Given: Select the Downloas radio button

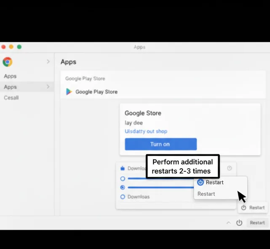Looking at the screenshot, I should click(x=123, y=196).
